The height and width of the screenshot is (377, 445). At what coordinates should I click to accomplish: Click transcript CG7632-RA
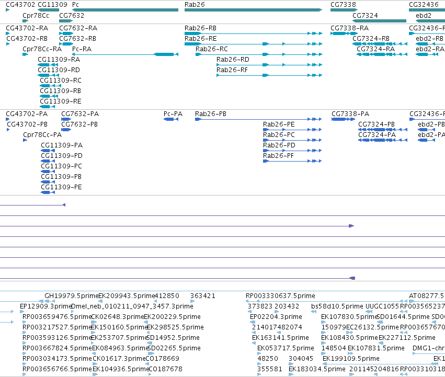(x=66, y=33)
